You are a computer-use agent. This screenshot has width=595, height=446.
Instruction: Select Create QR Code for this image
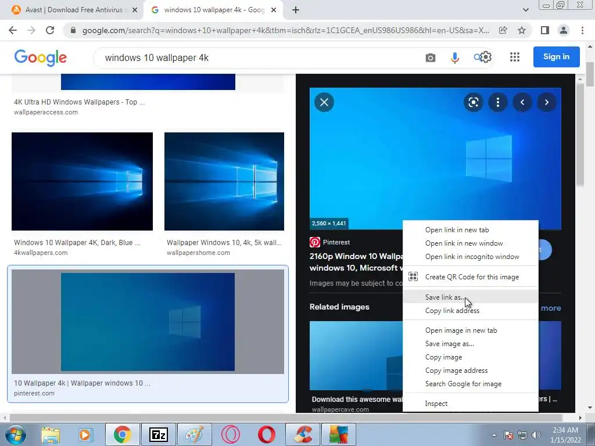pyautogui.click(x=471, y=277)
